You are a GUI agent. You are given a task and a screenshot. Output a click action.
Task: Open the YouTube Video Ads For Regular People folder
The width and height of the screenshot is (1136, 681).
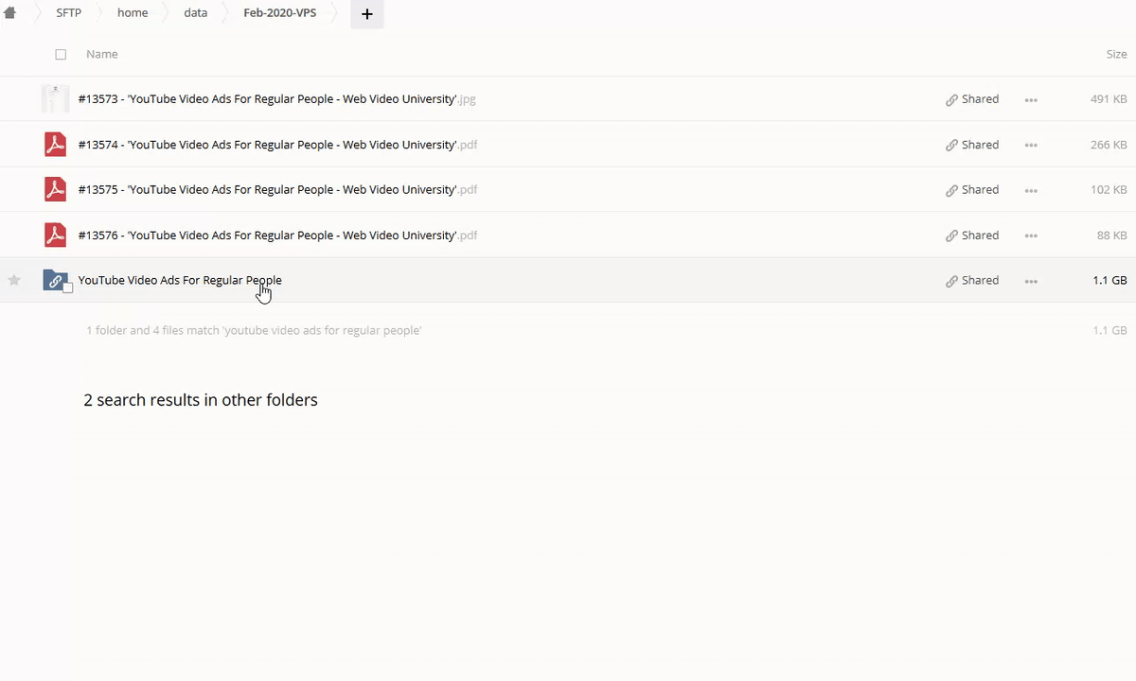pyautogui.click(x=180, y=280)
